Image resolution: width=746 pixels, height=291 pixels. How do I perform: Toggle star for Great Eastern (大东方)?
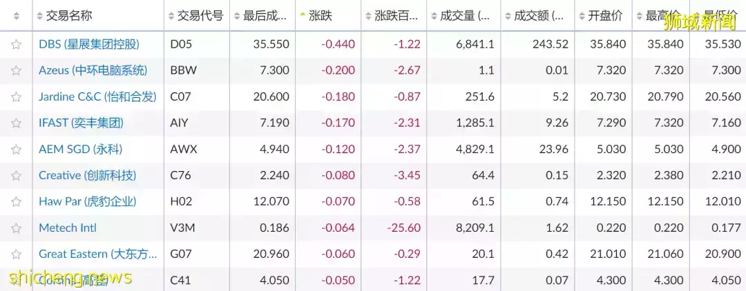coord(16,254)
